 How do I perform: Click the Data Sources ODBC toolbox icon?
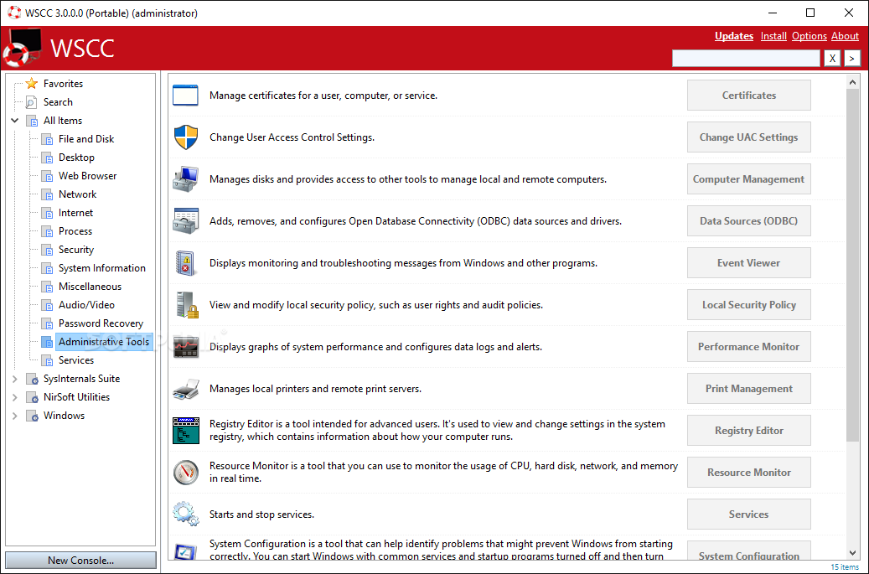pyautogui.click(x=185, y=221)
